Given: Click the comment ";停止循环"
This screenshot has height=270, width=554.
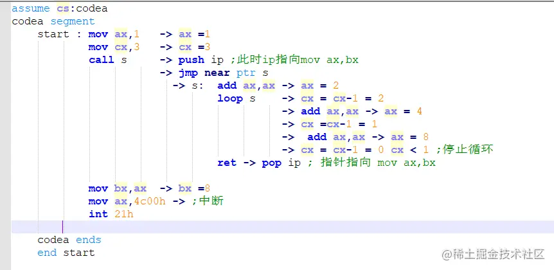Looking at the screenshot, I should pos(464,150).
